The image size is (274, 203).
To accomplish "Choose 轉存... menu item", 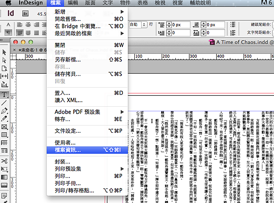I will coord(87,119).
